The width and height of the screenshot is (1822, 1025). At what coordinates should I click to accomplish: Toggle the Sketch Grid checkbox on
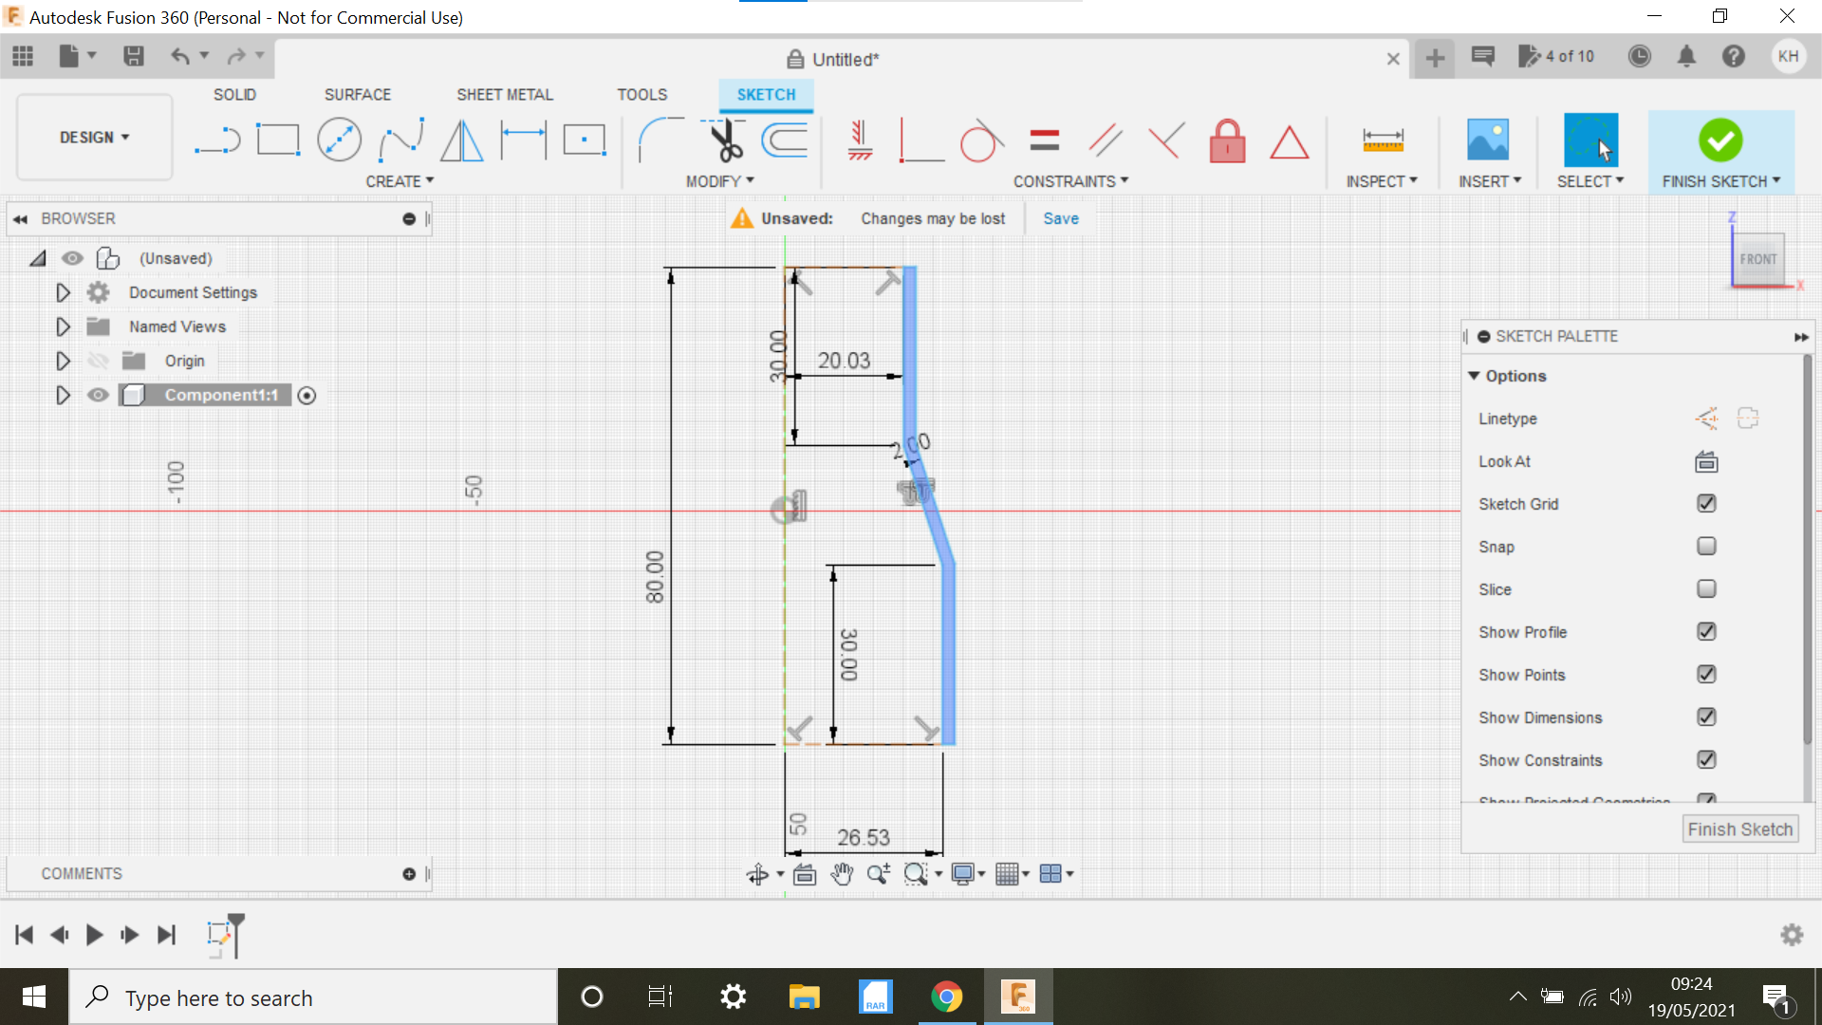pyautogui.click(x=1704, y=503)
